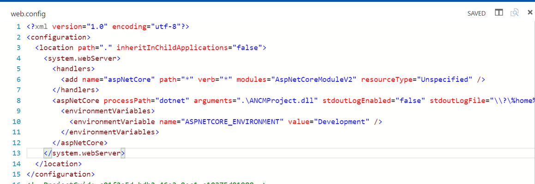This screenshot has width=535, height=184.
Task: Click the closing system.webServer tag on line 13
Action: point(84,153)
